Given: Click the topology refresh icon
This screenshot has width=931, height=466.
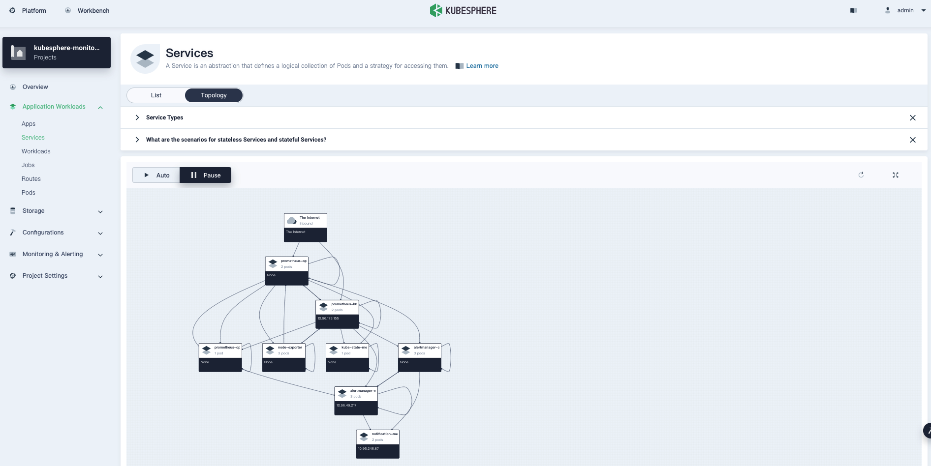Looking at the screenshot, I should point(861,175).
